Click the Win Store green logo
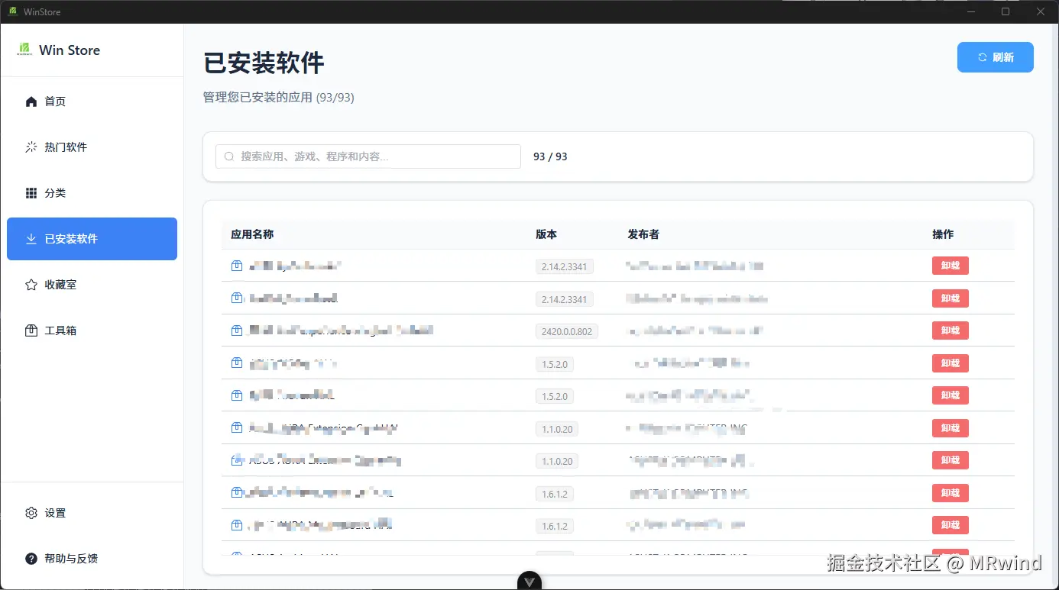The width and height of the screenshot is (1059, 590). [26, 50]
